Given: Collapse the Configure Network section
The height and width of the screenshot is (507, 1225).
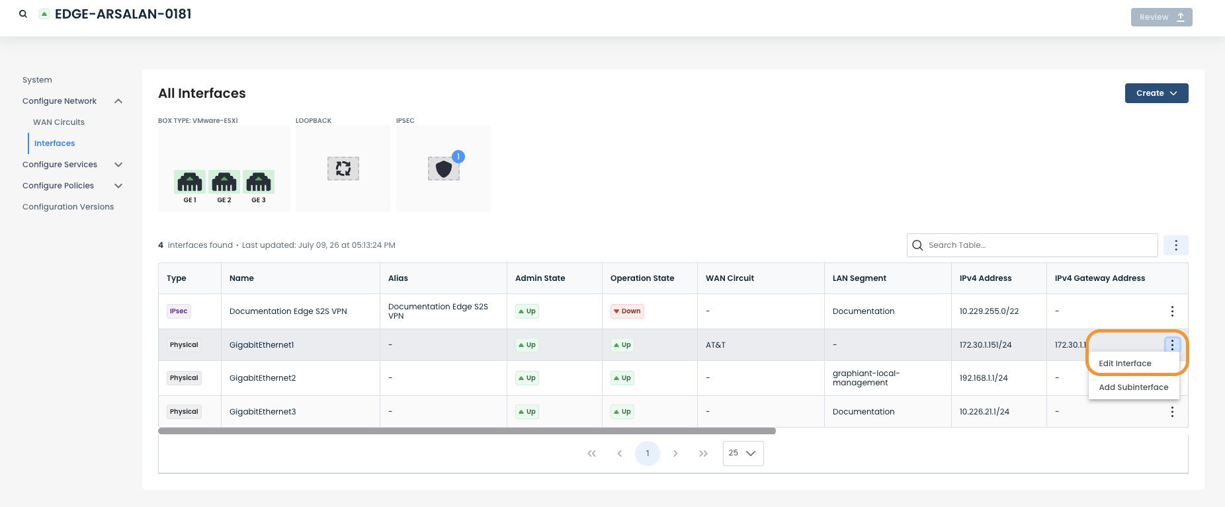Looking at the screenshot, I should 118,101.
